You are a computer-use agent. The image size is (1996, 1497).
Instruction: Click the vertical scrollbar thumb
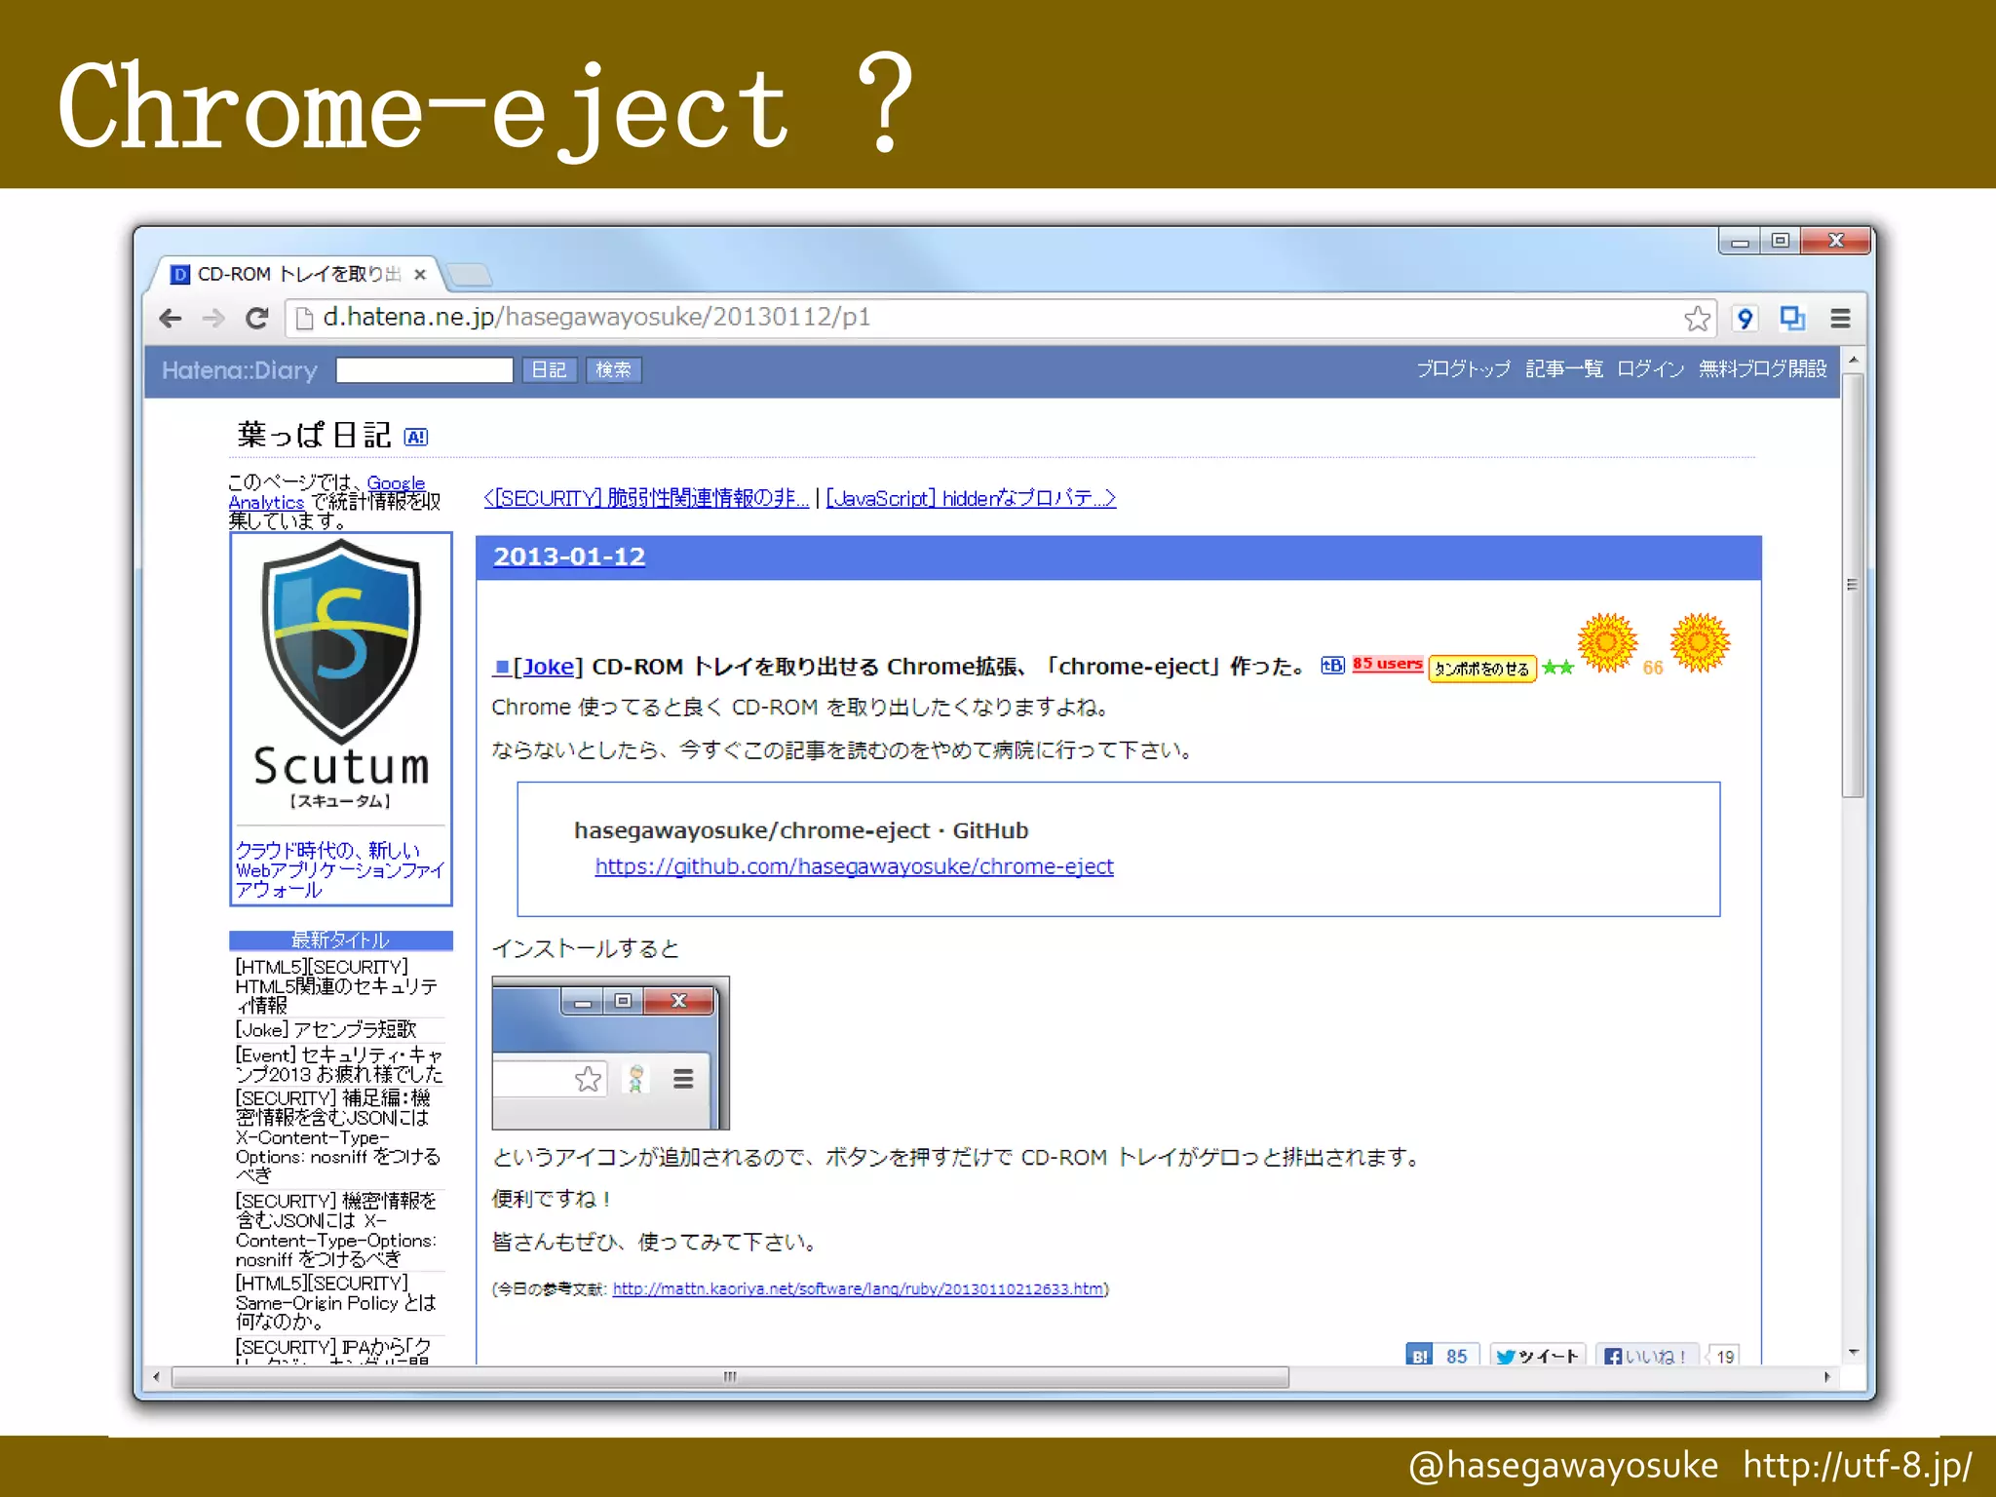1854,585
